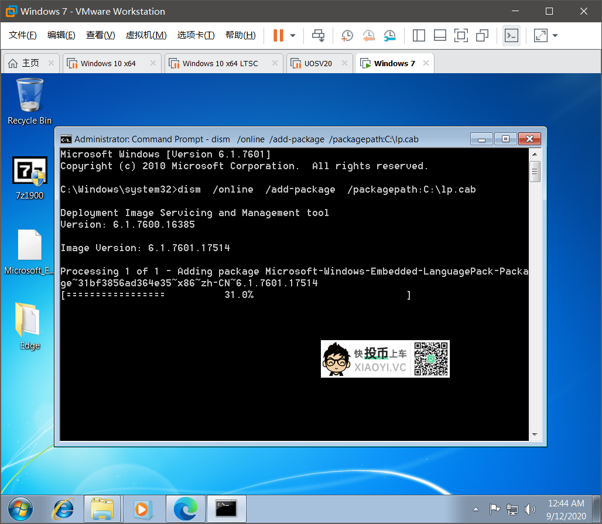The image size is (602, 524).
Task: Close the 主页 tab
Action: (51, 63)
